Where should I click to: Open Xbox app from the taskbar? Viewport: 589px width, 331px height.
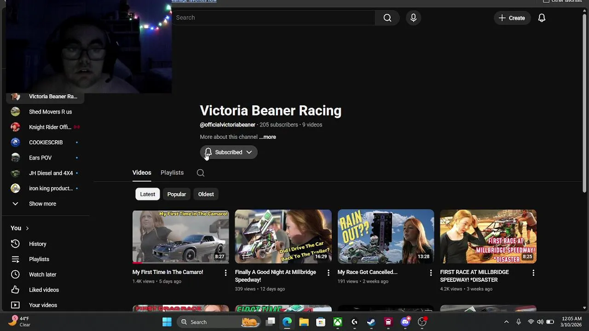pos(338,322)
